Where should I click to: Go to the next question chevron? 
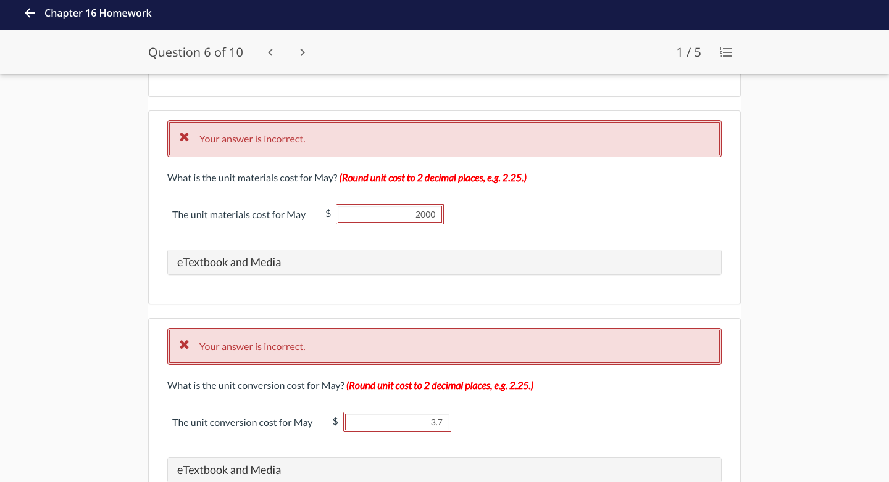tap(303, 52)
